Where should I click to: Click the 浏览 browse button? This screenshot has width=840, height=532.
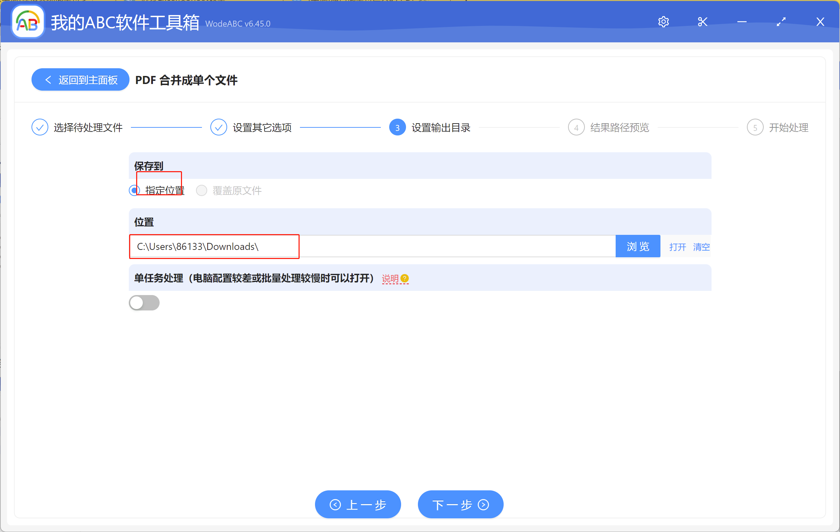tap(637, 246)
